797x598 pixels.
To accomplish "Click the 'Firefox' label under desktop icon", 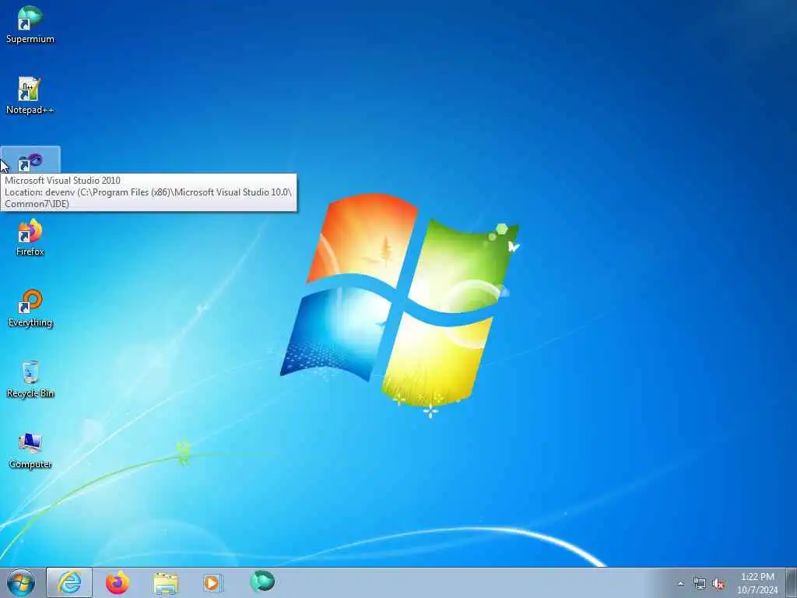I will 30,252.
